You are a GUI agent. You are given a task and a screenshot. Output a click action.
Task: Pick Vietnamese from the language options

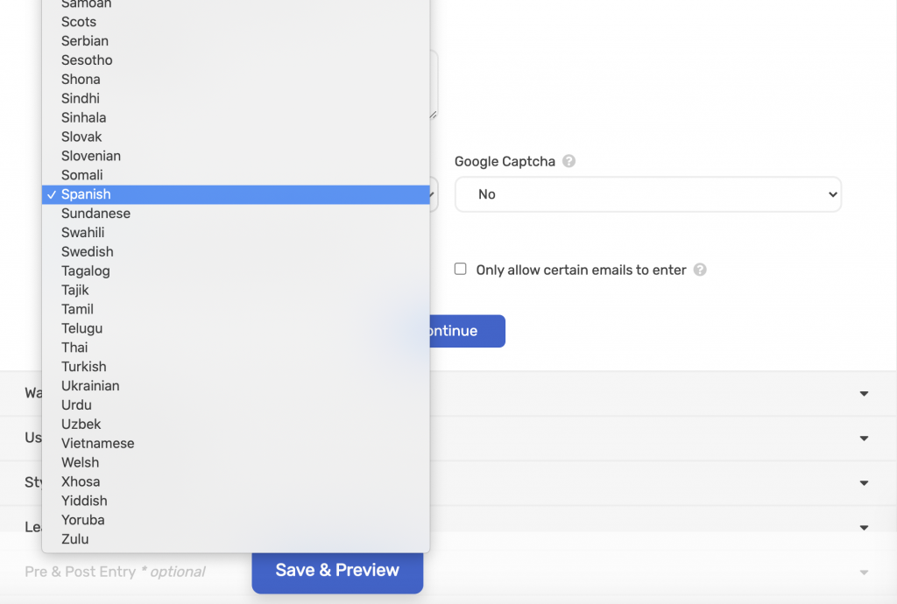[98, 444]
